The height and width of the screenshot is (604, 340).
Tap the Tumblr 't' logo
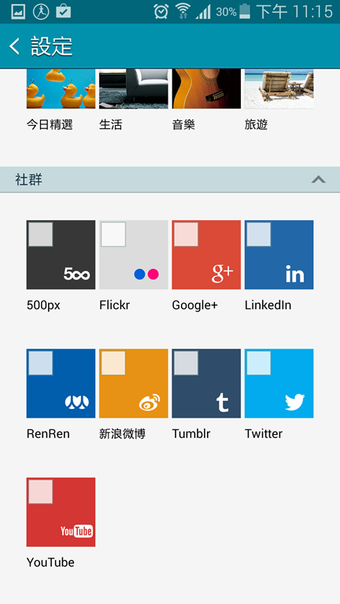223,402
